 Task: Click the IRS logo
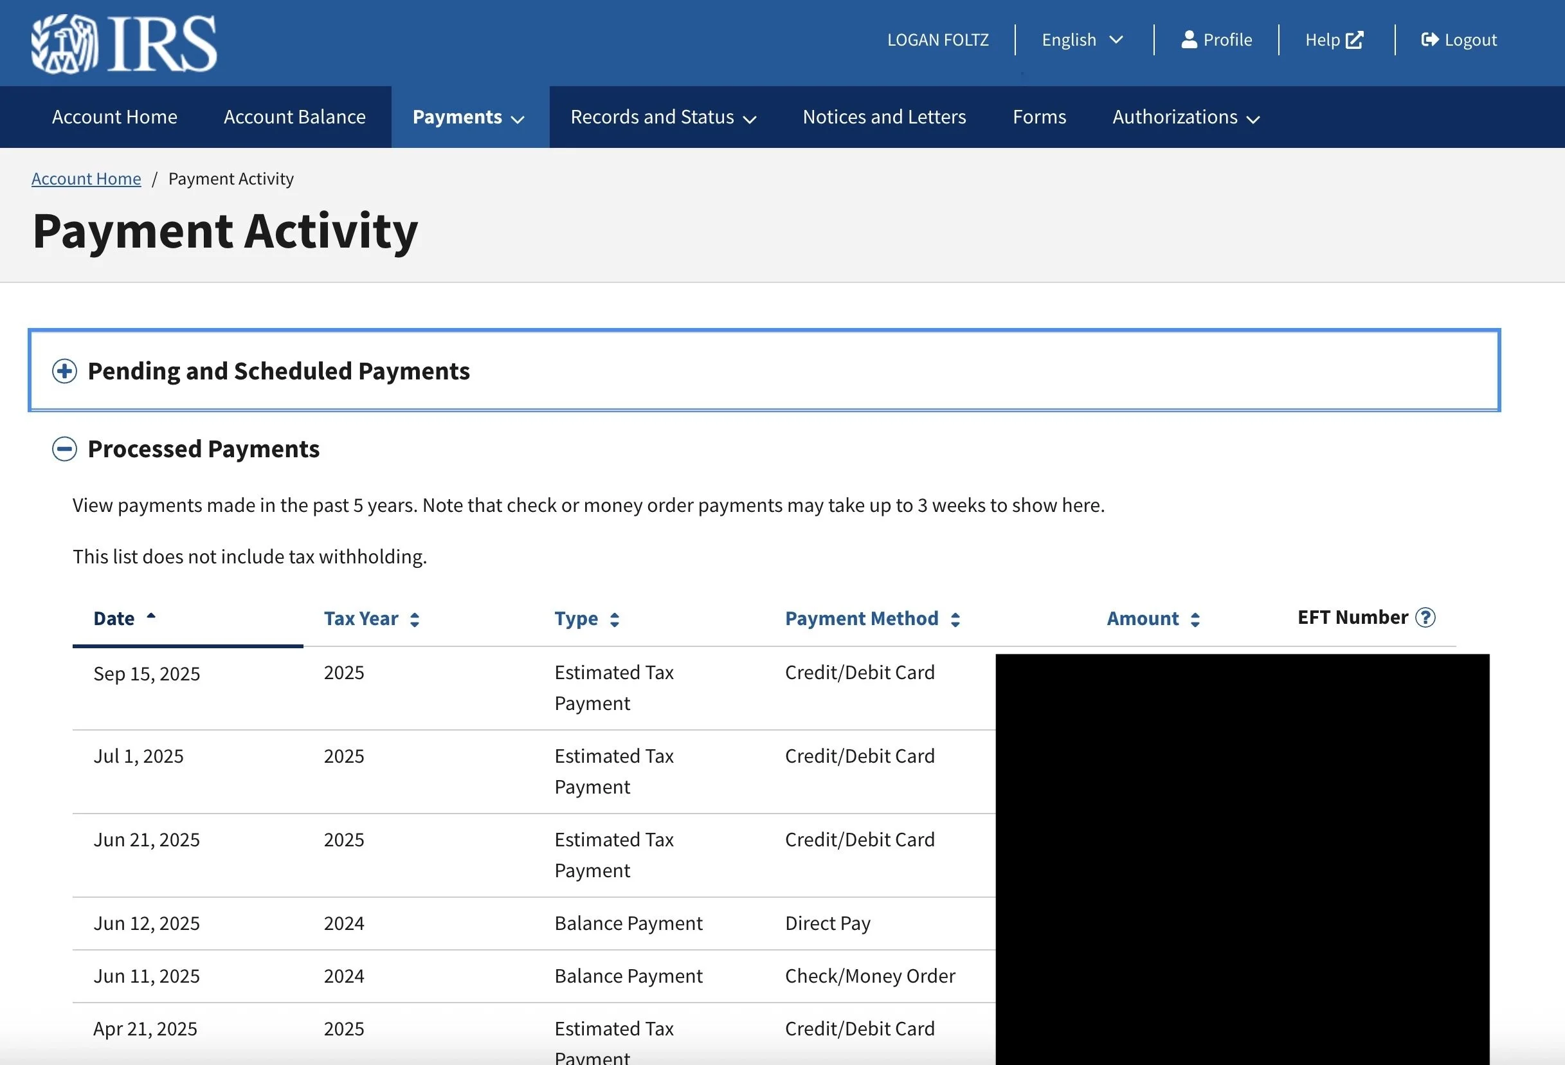[125, 44]
